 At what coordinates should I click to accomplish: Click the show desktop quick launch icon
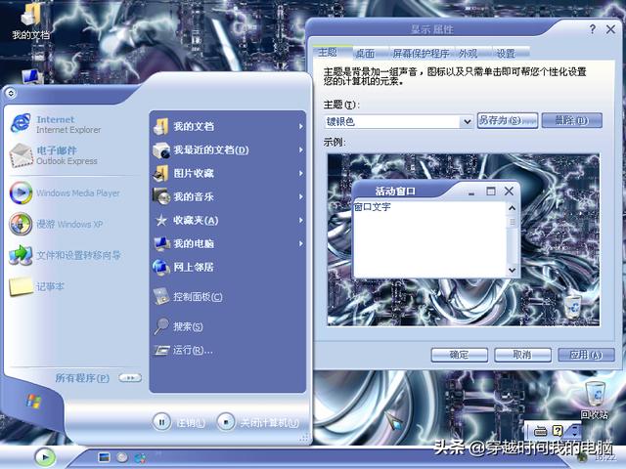[105, 457]
